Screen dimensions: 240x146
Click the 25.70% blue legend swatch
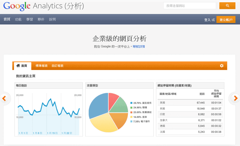[131, 103]
